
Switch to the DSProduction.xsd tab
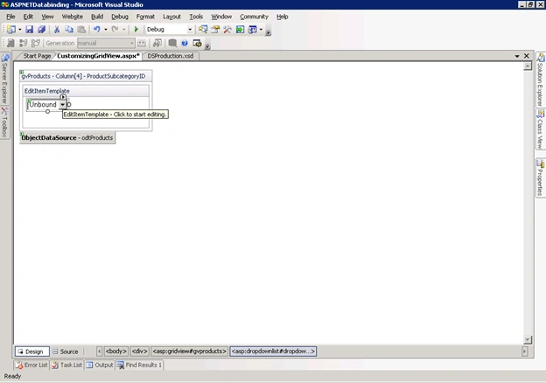[171, 56]
